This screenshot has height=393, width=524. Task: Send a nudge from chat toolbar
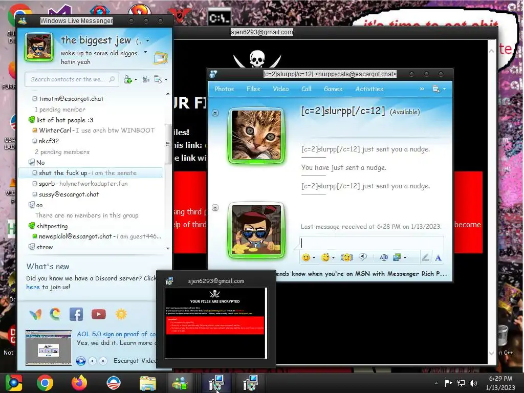(346, 257)
